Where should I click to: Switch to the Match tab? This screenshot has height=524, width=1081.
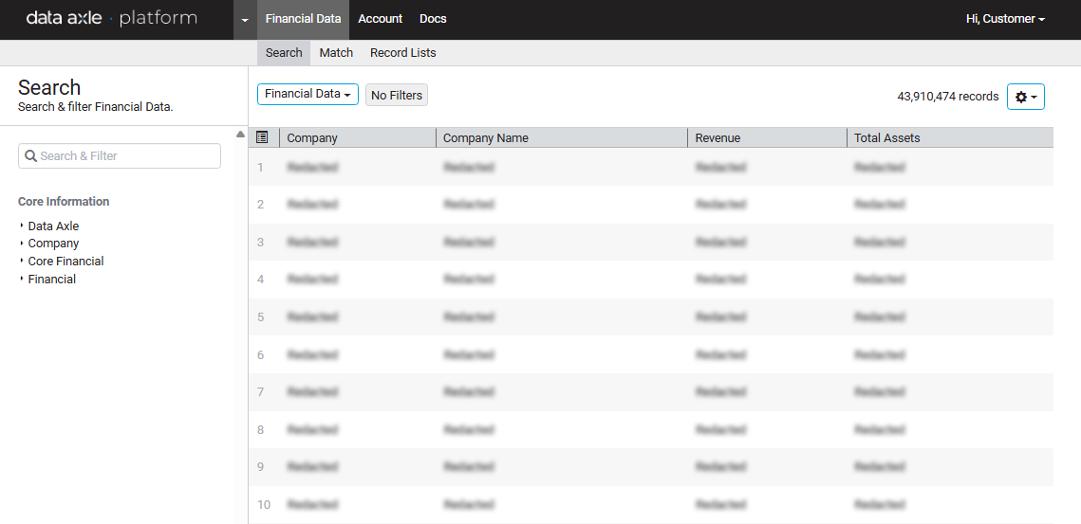click(x=336, y=53)
